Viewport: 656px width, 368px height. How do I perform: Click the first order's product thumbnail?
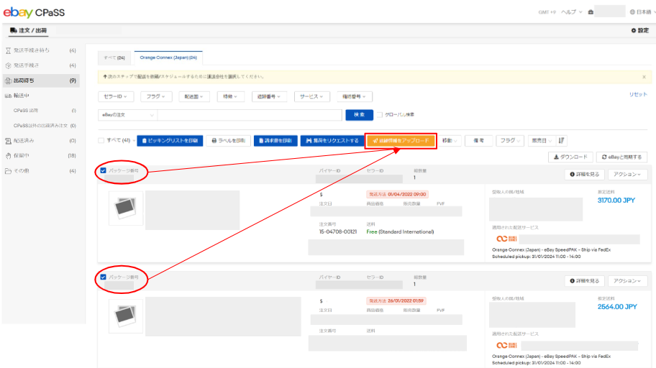click(126, 209)
